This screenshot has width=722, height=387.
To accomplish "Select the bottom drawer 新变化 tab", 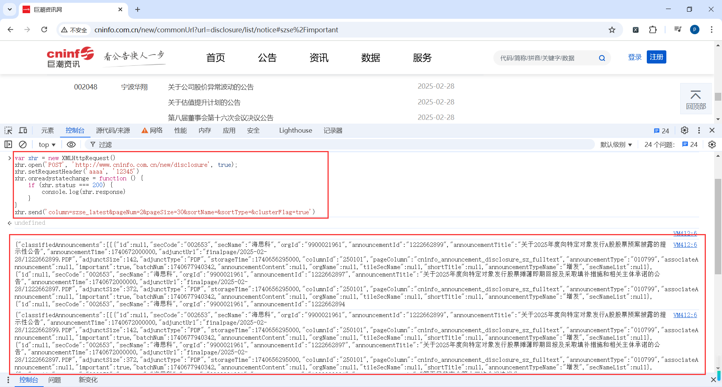I will pyautogui.click(x=88, y=380).
